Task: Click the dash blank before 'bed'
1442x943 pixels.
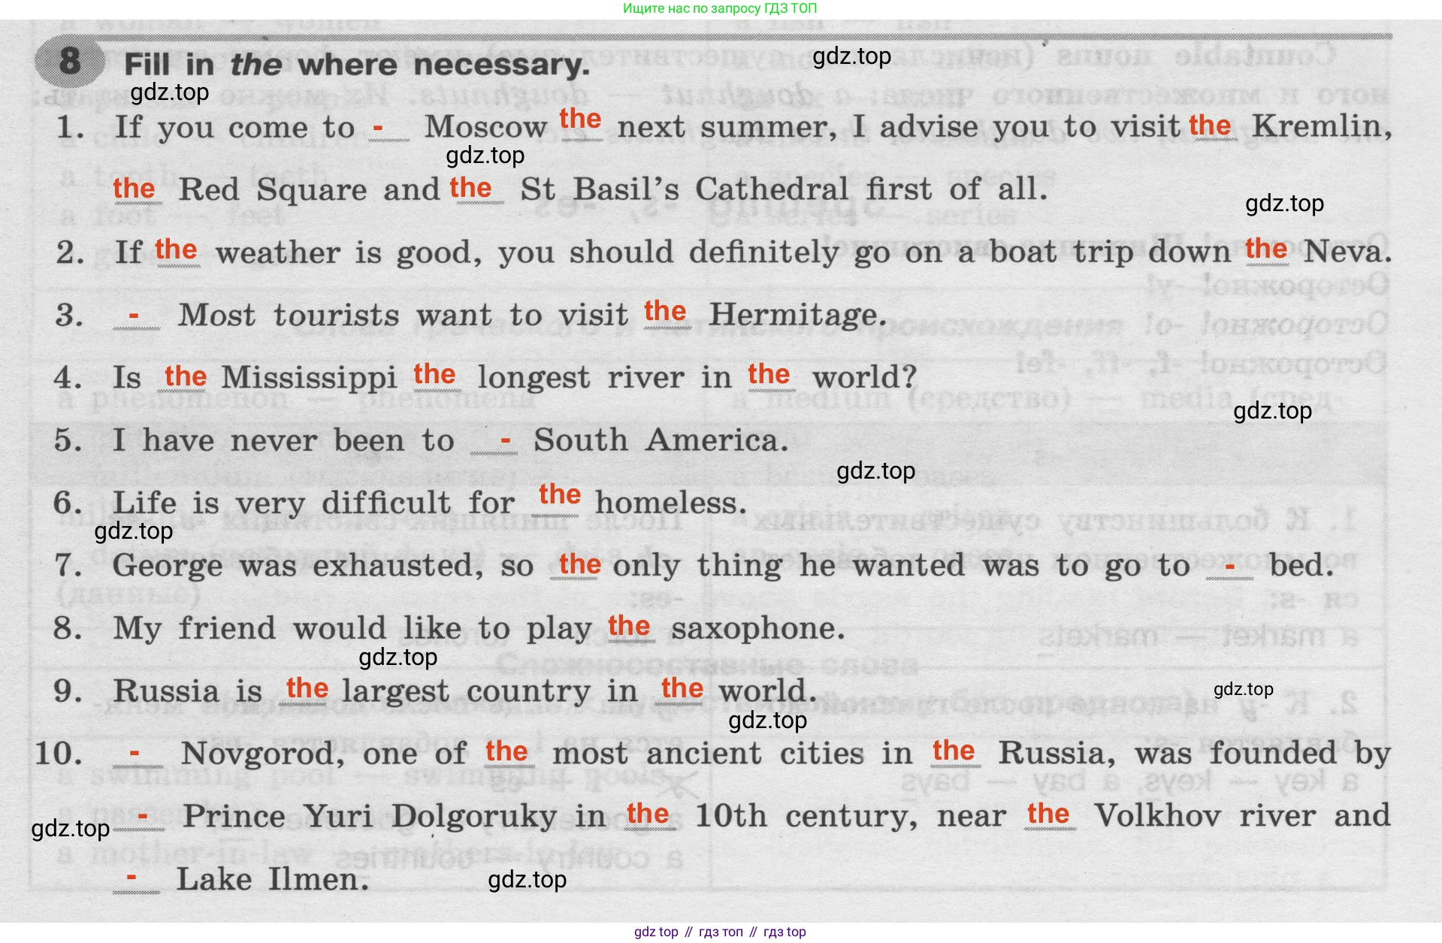Action: click(1230, 566)
